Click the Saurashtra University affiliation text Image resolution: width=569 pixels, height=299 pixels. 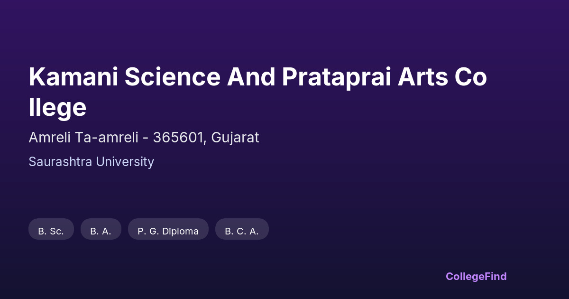[91, 162]
